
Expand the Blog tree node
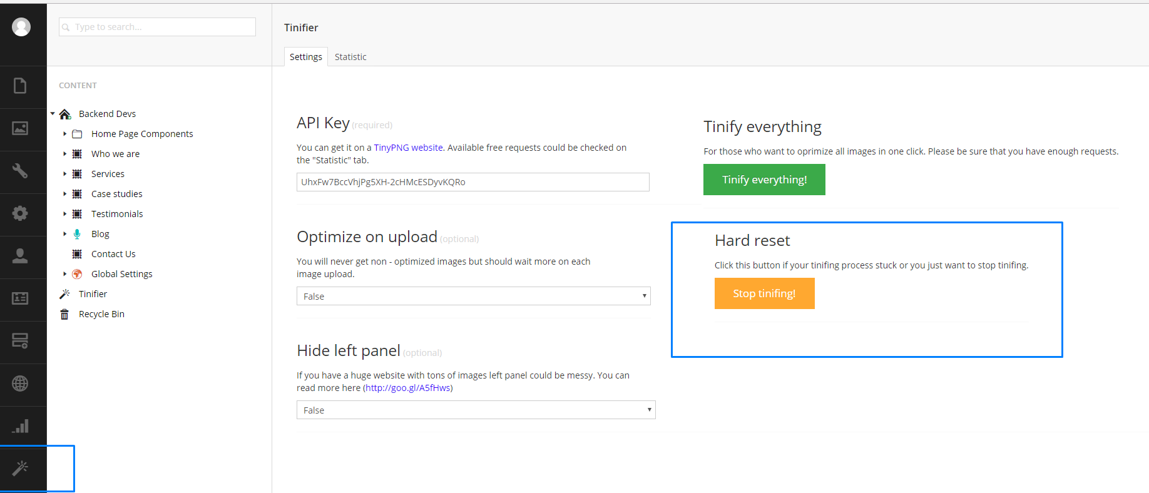tap(64, 234)
